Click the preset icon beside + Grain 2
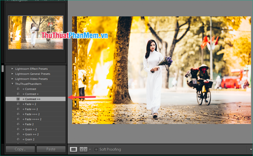This screenshot has height=156, width=253. (18, 139)
